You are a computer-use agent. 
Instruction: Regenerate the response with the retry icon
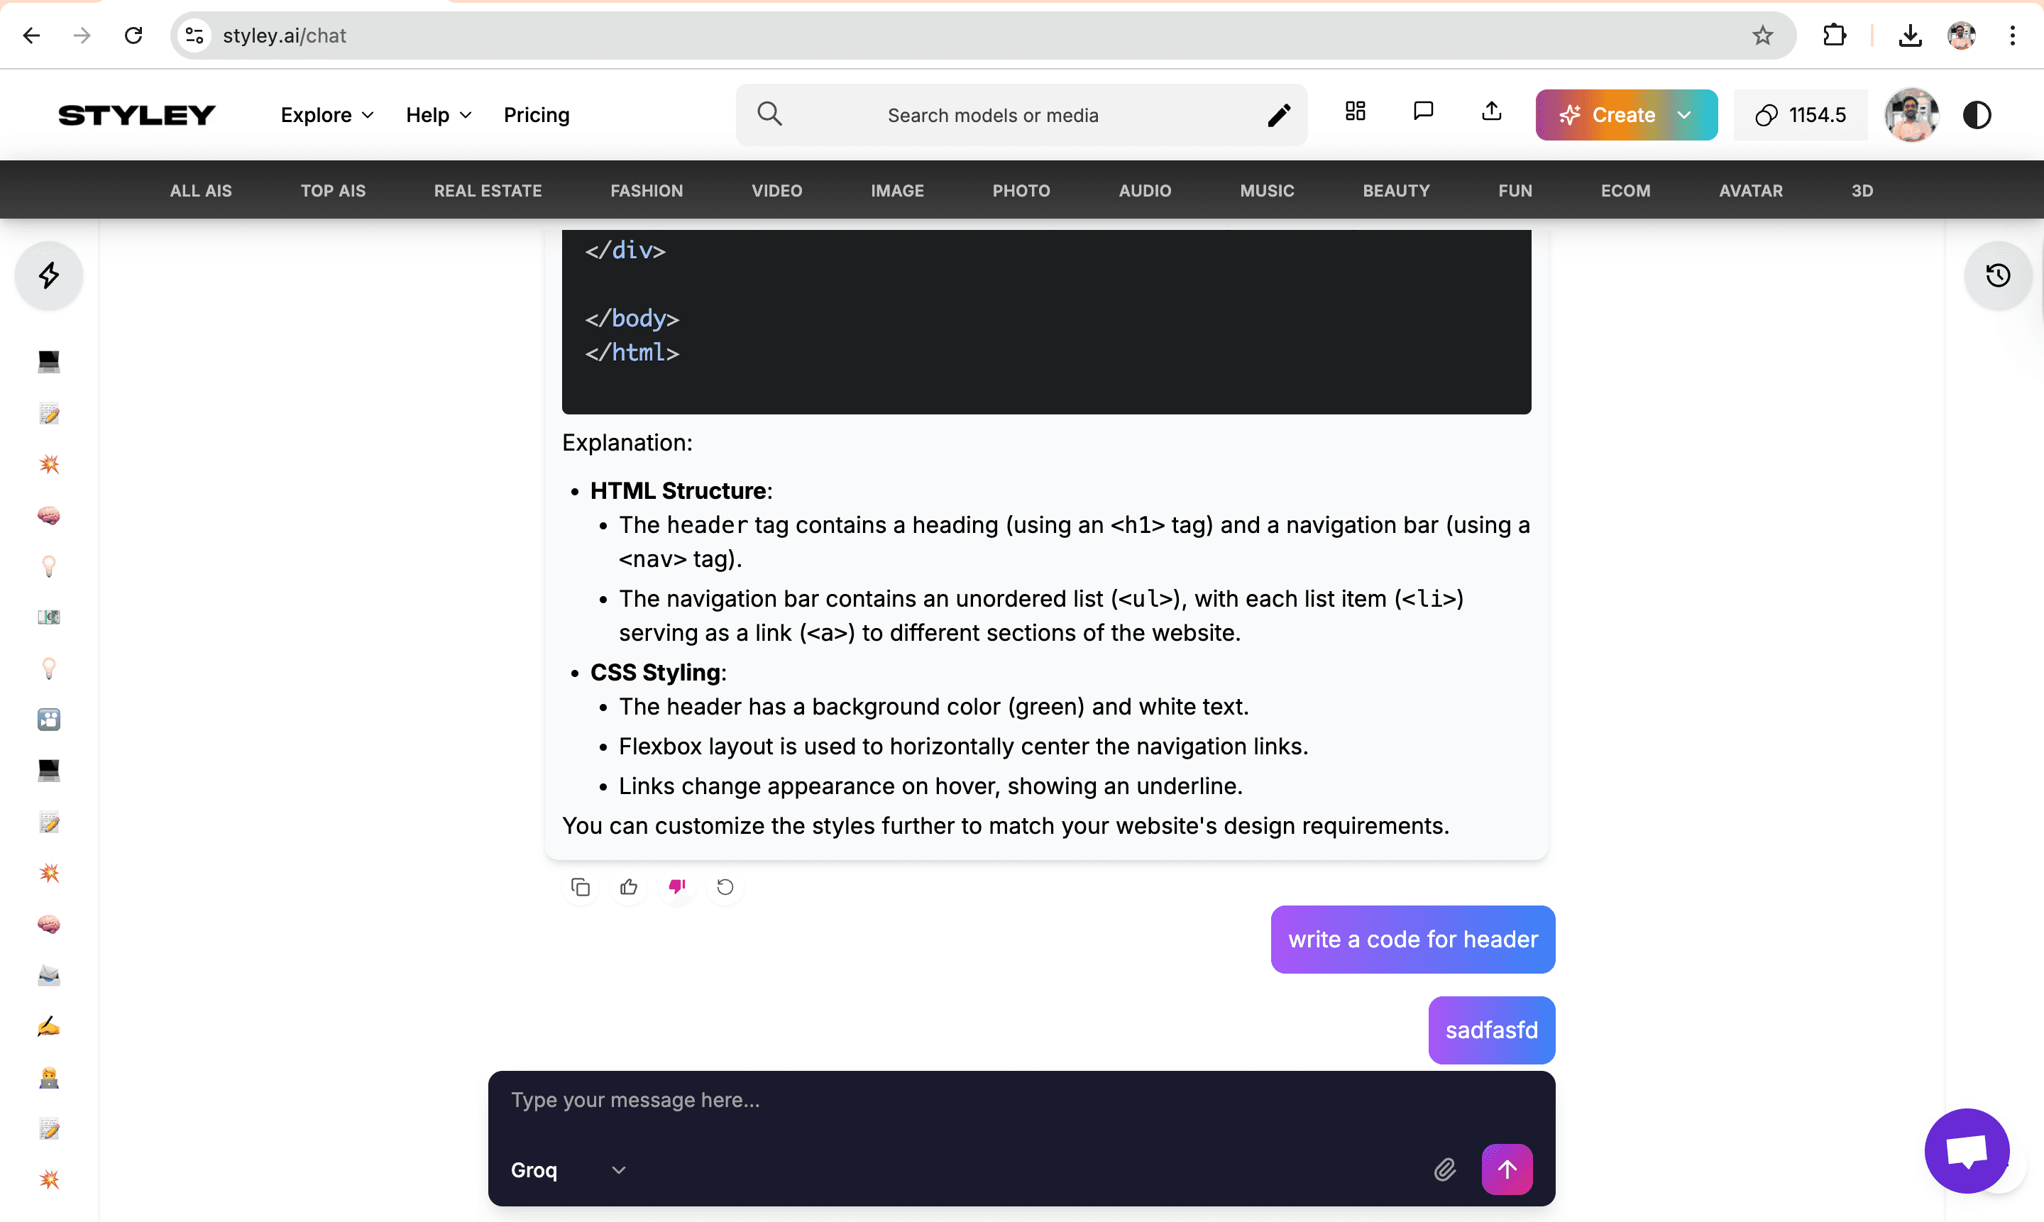coord(725,887)
